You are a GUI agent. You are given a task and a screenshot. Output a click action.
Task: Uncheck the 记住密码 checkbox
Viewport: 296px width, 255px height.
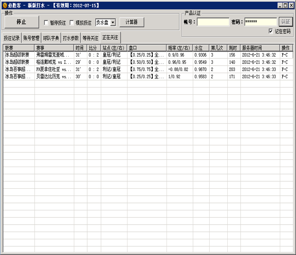tap(270, 31)
